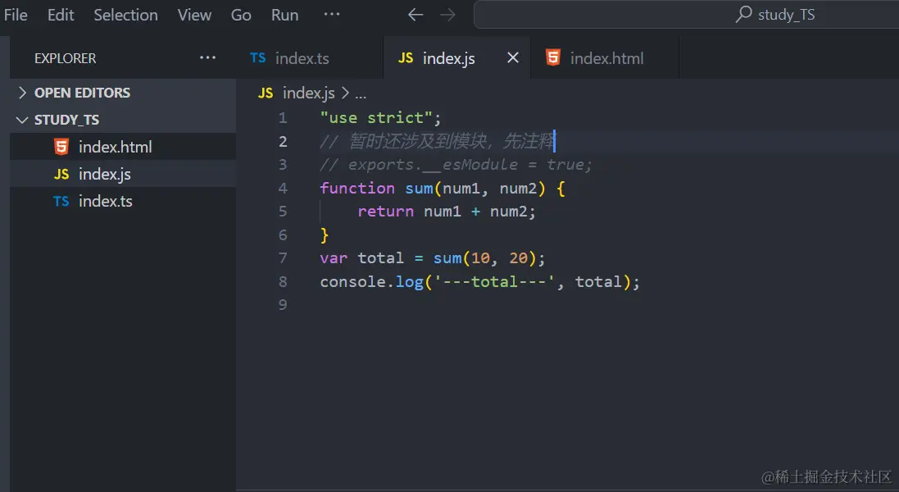Open the View menu

tap(194, 15)
